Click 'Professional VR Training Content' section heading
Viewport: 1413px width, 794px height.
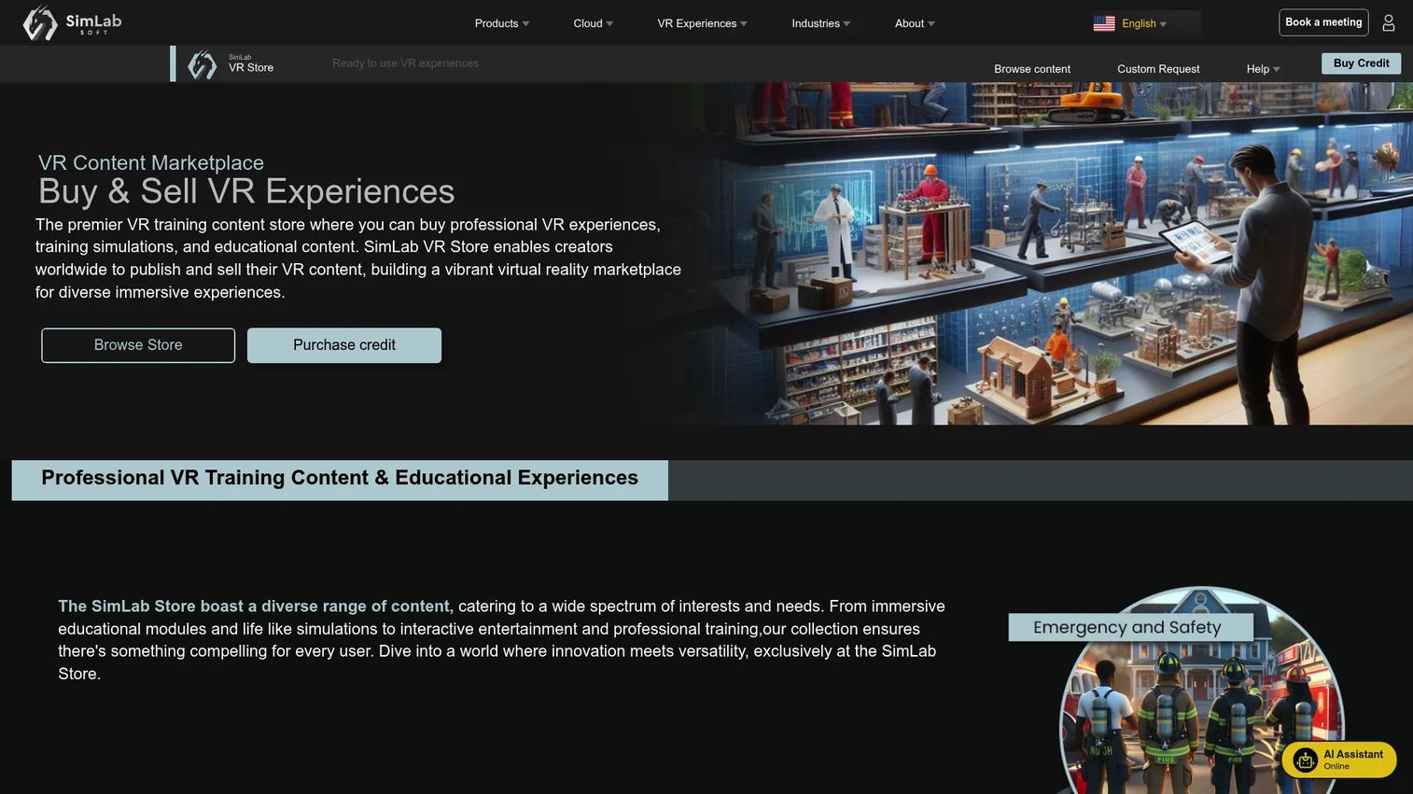(x=340, y=479)
